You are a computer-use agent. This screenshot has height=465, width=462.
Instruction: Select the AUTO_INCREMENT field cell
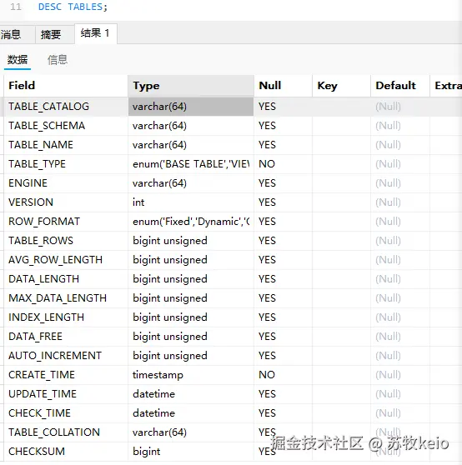(x=66, y=356)
